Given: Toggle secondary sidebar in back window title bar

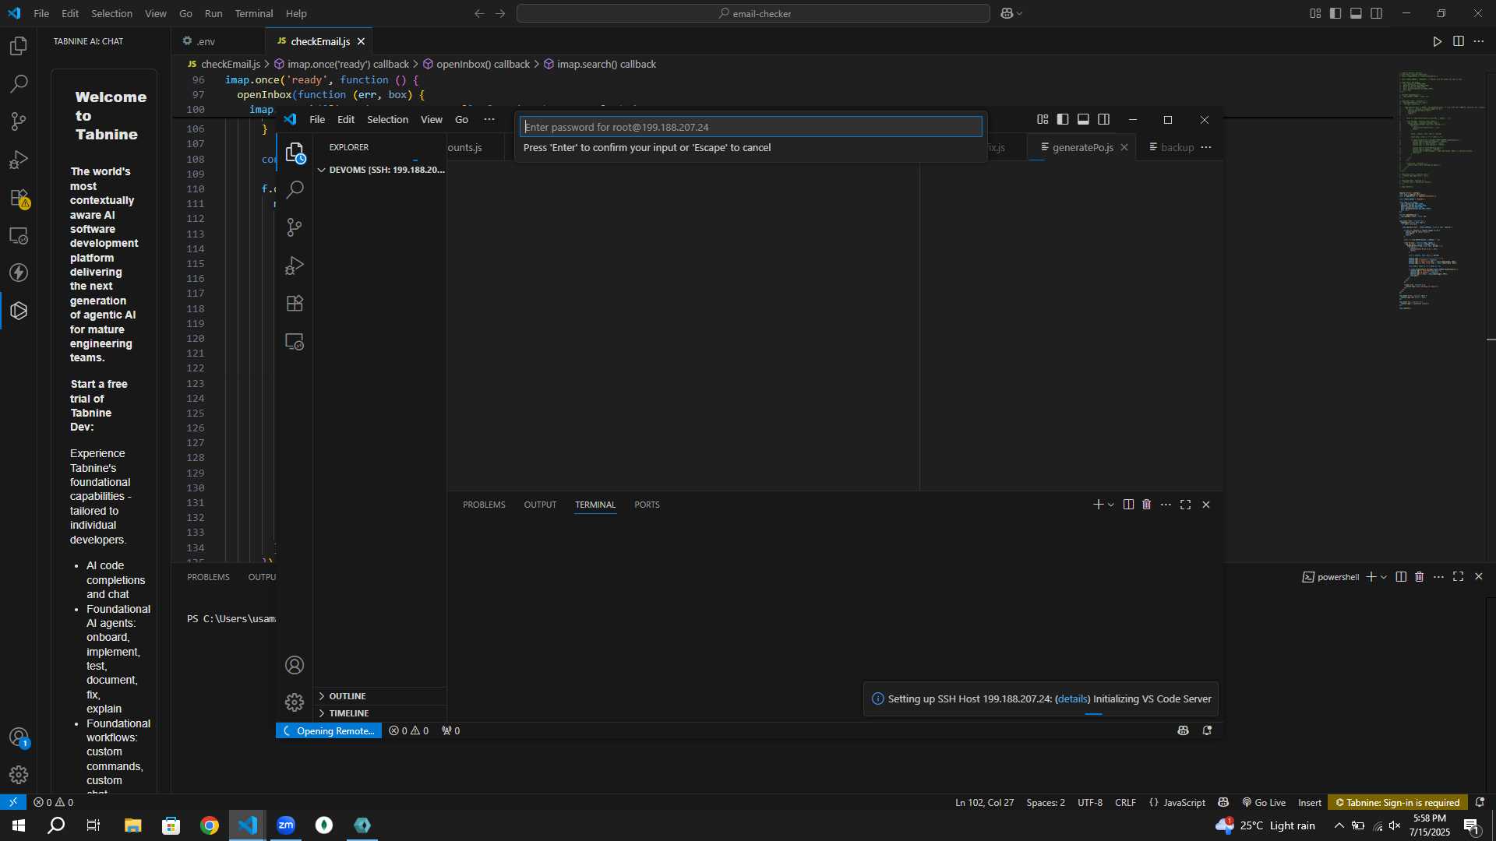Looking at the screenshot, I should pyautogui.click(x=1377, y=13).
